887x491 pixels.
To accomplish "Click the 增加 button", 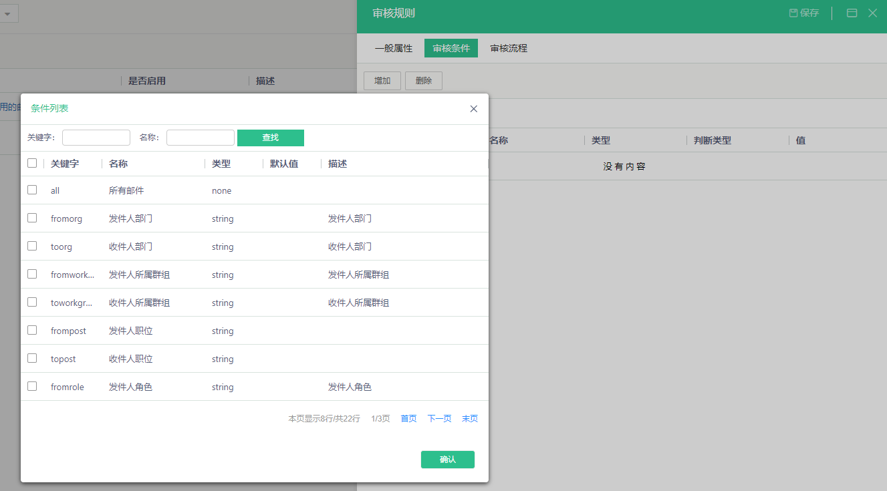I will pyautogui.click(x=382, y=81).
